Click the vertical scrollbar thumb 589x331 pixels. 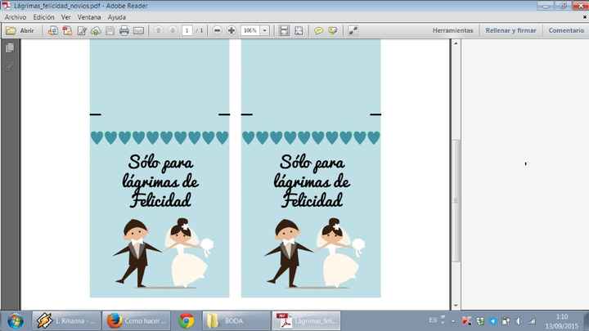(456, 200)
